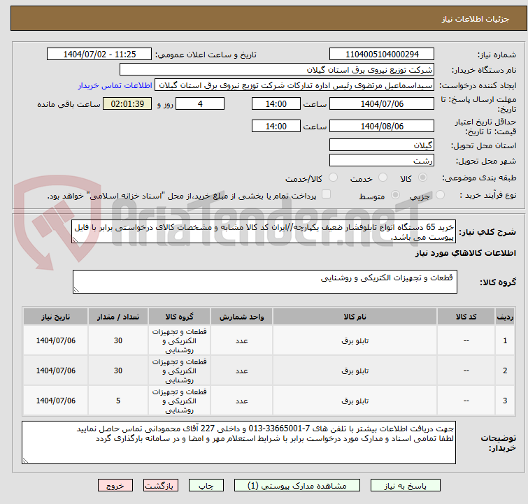Toggle اسناد خزانه اسلامی payment checkbox
This screenshot has height=504, width=528.
326,194
